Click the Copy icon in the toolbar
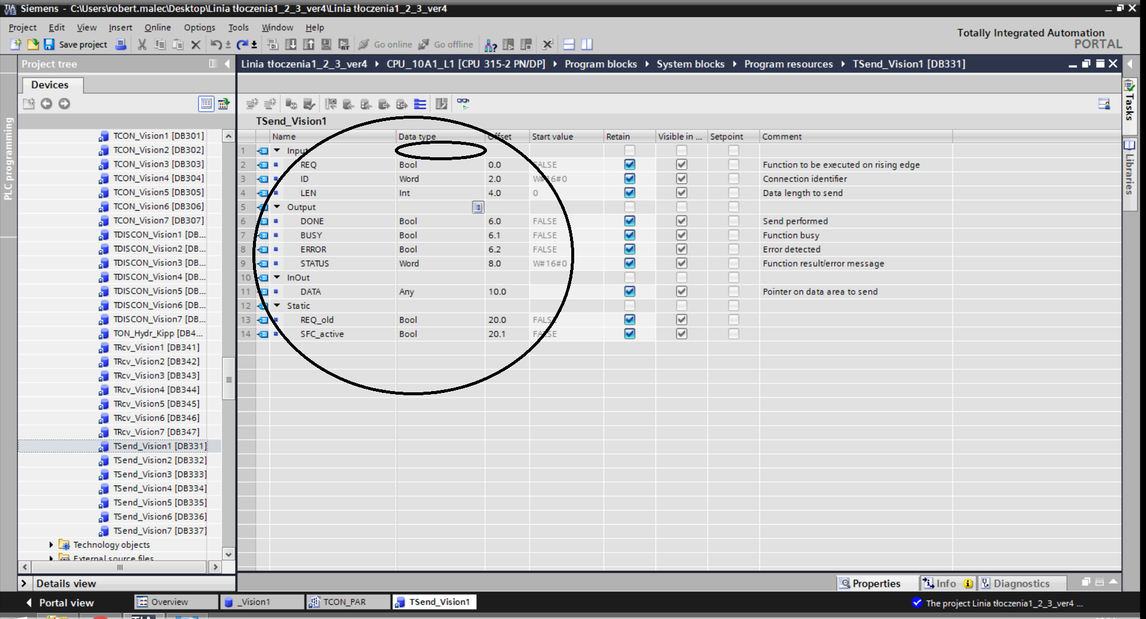1146x619 pixels. 160,45
